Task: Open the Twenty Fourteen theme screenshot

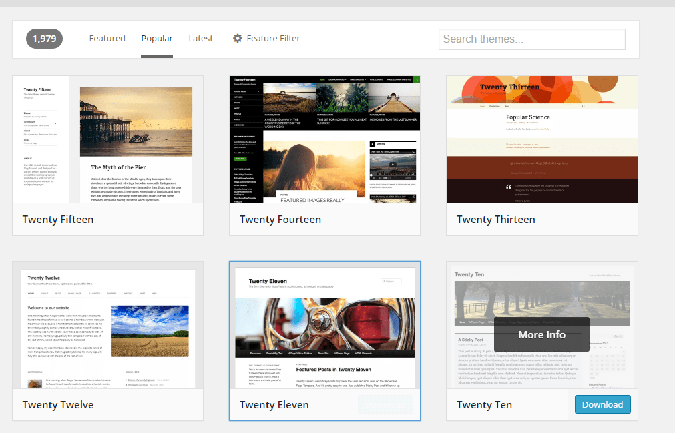Action: tap(324, 139)
